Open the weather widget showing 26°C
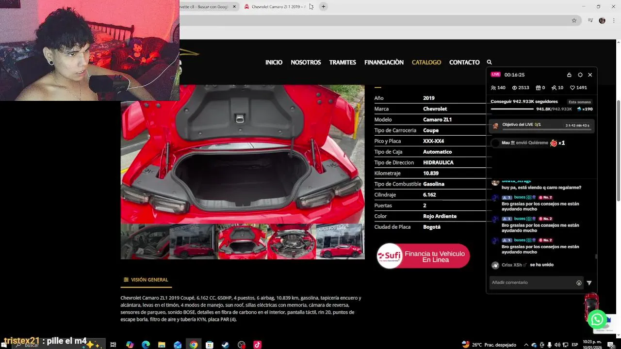621x349 pixels. (x=489, y=345)
